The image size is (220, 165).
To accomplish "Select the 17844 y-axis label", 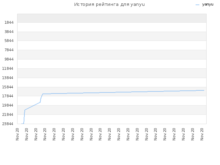I will coord(8,96).
